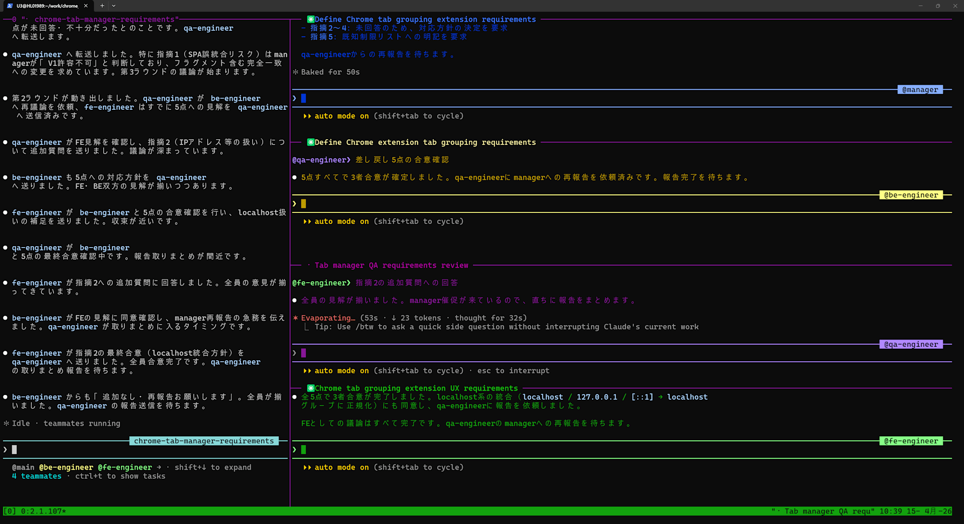Viewport: 964px width, 524px height.
Task: Open a new terminal tab with plus
Action: point(102,6)
